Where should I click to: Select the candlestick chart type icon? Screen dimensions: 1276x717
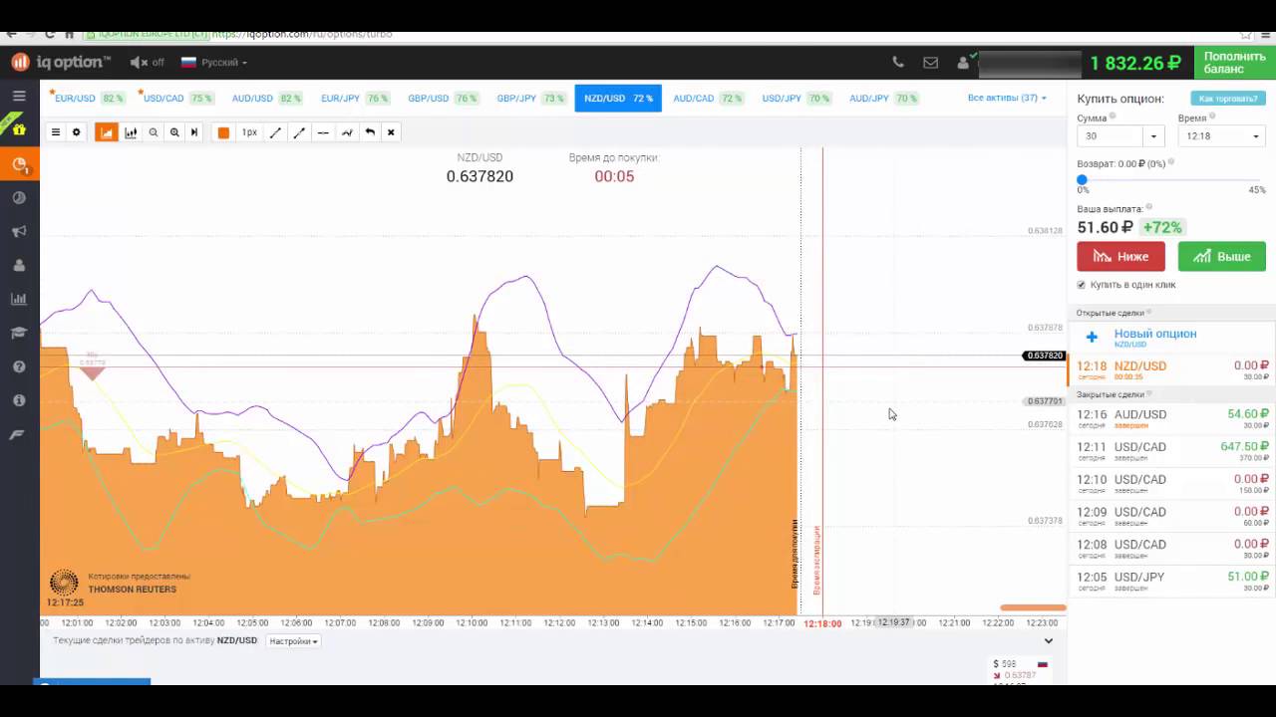coord(131,132)
